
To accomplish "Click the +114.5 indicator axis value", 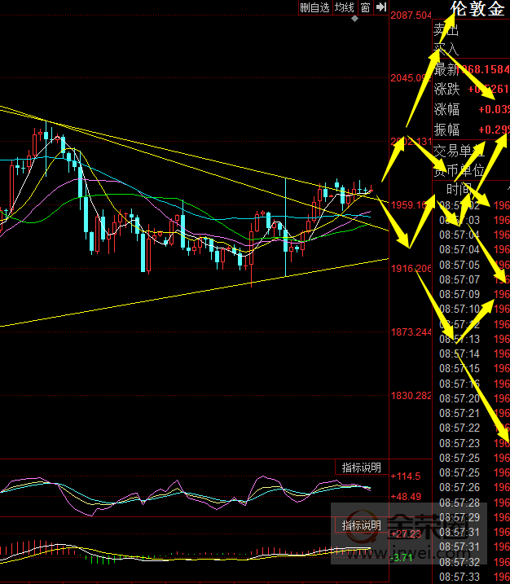I will coord(405,476).
